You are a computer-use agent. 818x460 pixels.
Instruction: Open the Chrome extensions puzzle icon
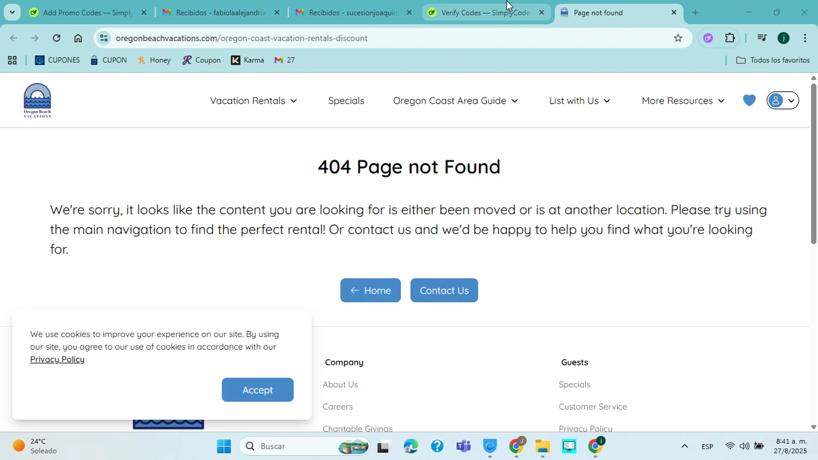(730, 38)
